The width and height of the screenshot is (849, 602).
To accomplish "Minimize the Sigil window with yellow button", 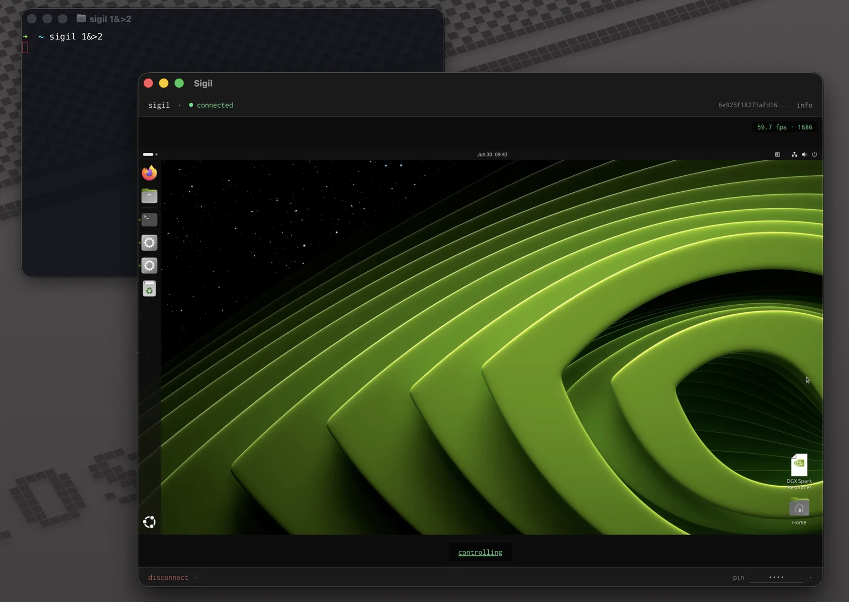I will (x=164, y=83).
